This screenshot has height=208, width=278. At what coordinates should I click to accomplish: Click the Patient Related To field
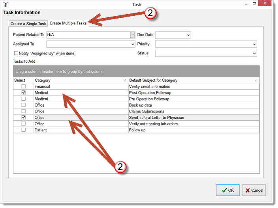click(88, 35)
